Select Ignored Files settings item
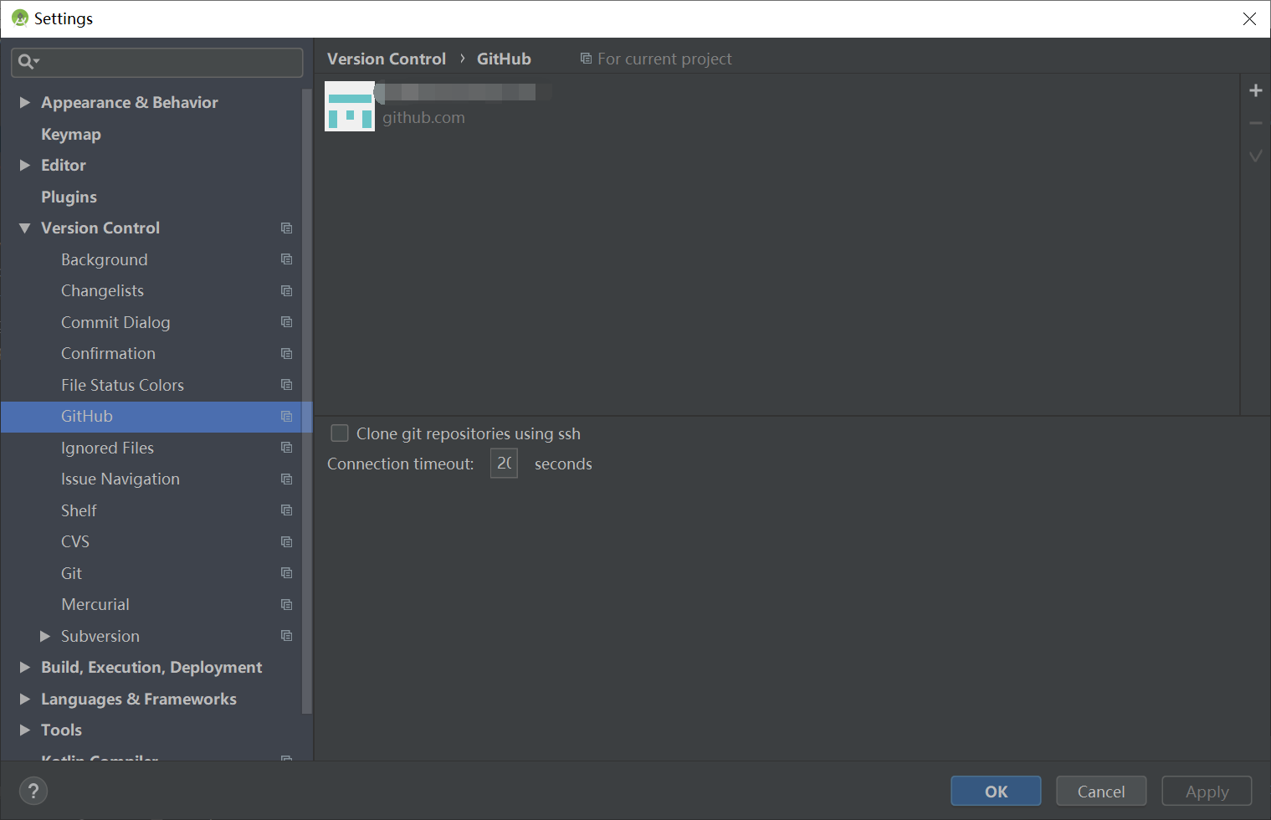 (107, 448)
